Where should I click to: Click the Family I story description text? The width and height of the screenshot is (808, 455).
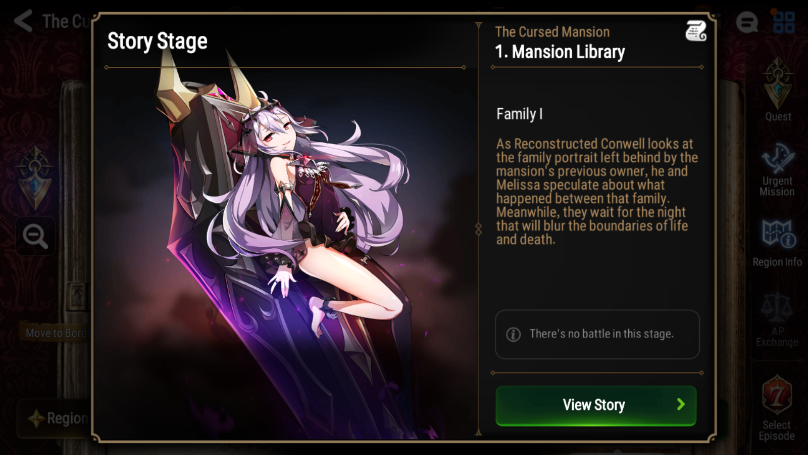597,192
